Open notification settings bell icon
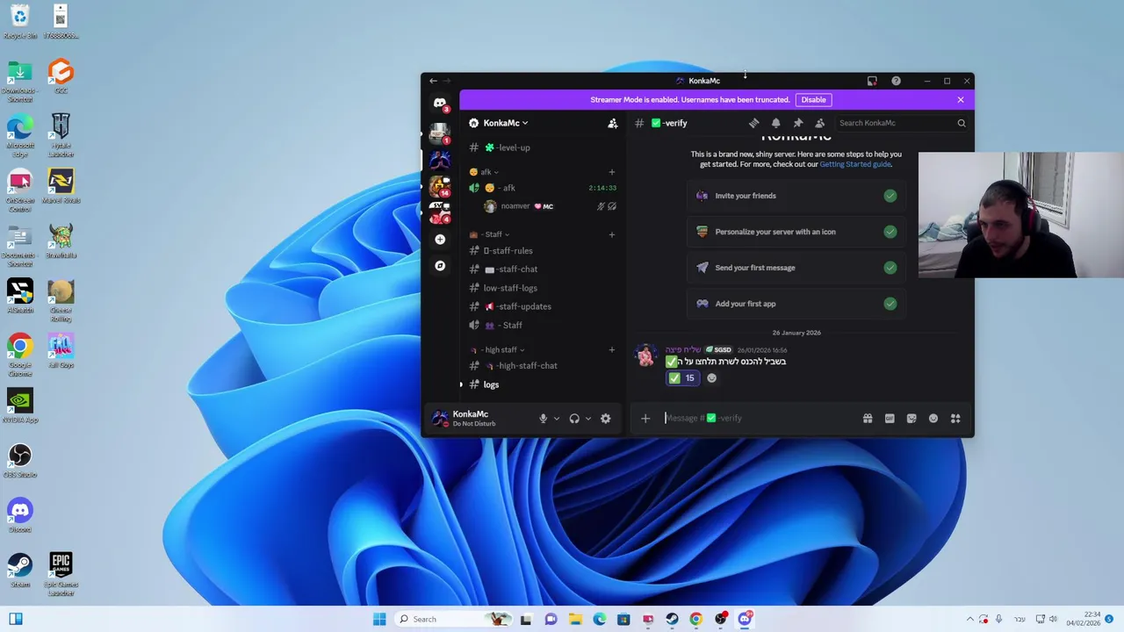Screen dimensions: 1124x632 (775, 123)
